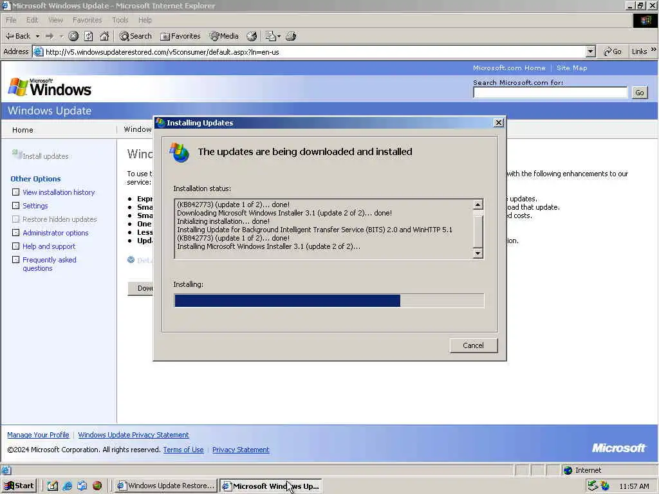Click the Print toolbar icon
Screen dimensions: 659x494
coord(291,36)
